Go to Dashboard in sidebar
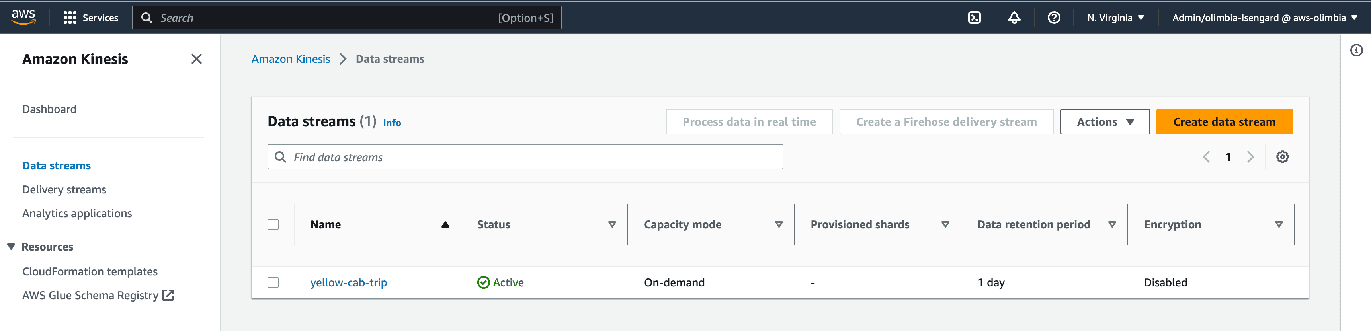1371x331 pixels. 49,109
